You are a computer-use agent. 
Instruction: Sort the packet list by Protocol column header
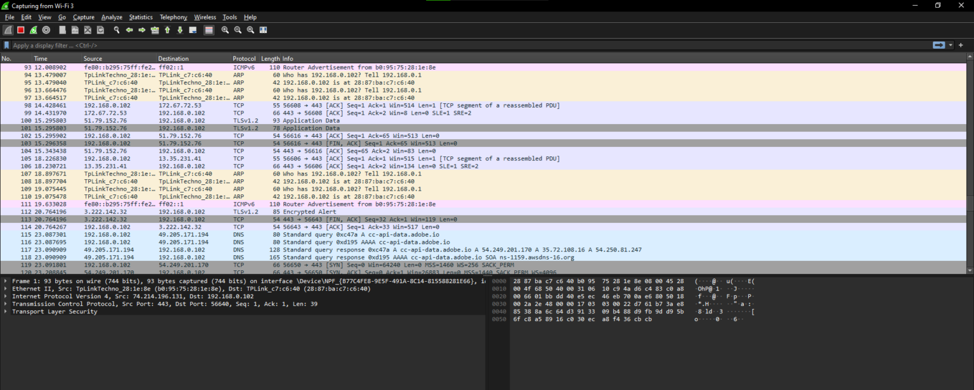click(x=245, y=59)
